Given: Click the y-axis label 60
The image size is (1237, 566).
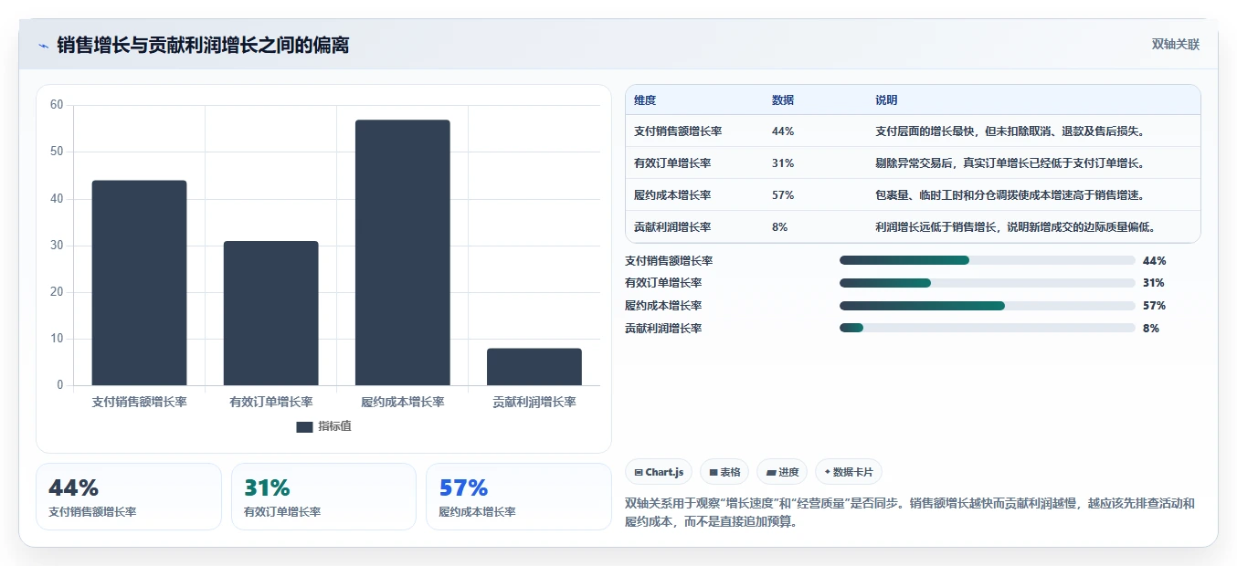Looking at the screenshot, I should [x=57, y=105].
